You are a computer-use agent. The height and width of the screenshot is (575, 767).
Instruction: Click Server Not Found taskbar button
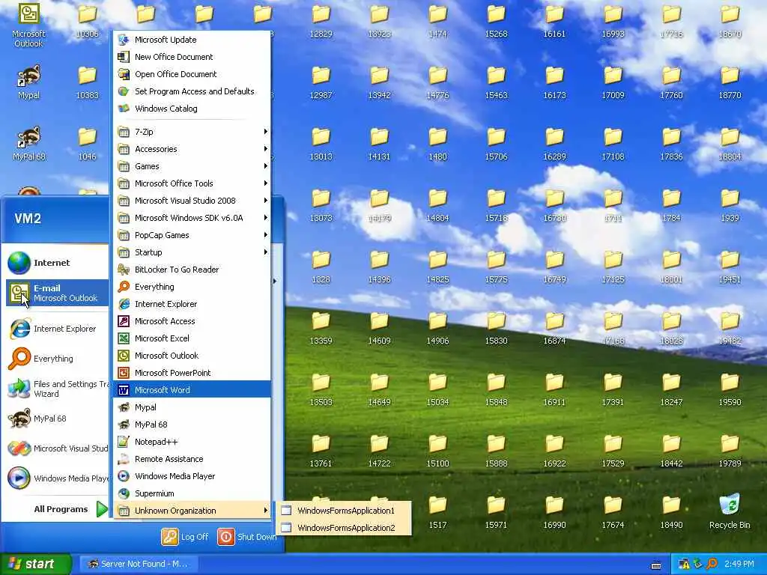139,564
